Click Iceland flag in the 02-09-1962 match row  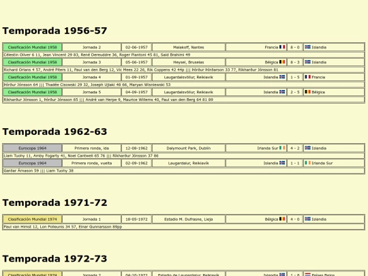pos(282,163)
